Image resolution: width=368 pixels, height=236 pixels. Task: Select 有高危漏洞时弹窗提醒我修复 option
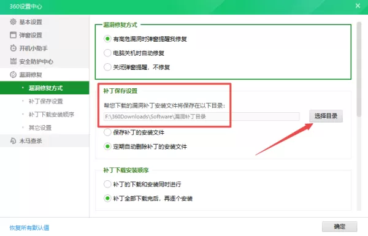(107, 39)
